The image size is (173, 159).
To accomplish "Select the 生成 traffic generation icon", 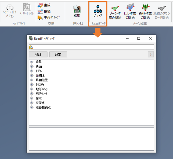I will 40,5.
